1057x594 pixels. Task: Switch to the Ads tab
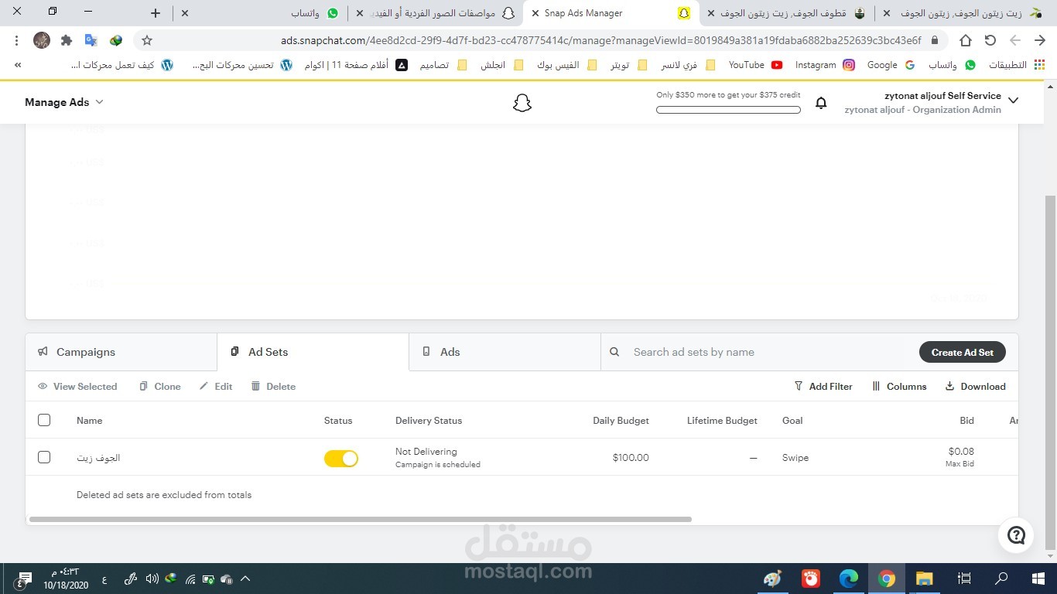tap(505, 352)
